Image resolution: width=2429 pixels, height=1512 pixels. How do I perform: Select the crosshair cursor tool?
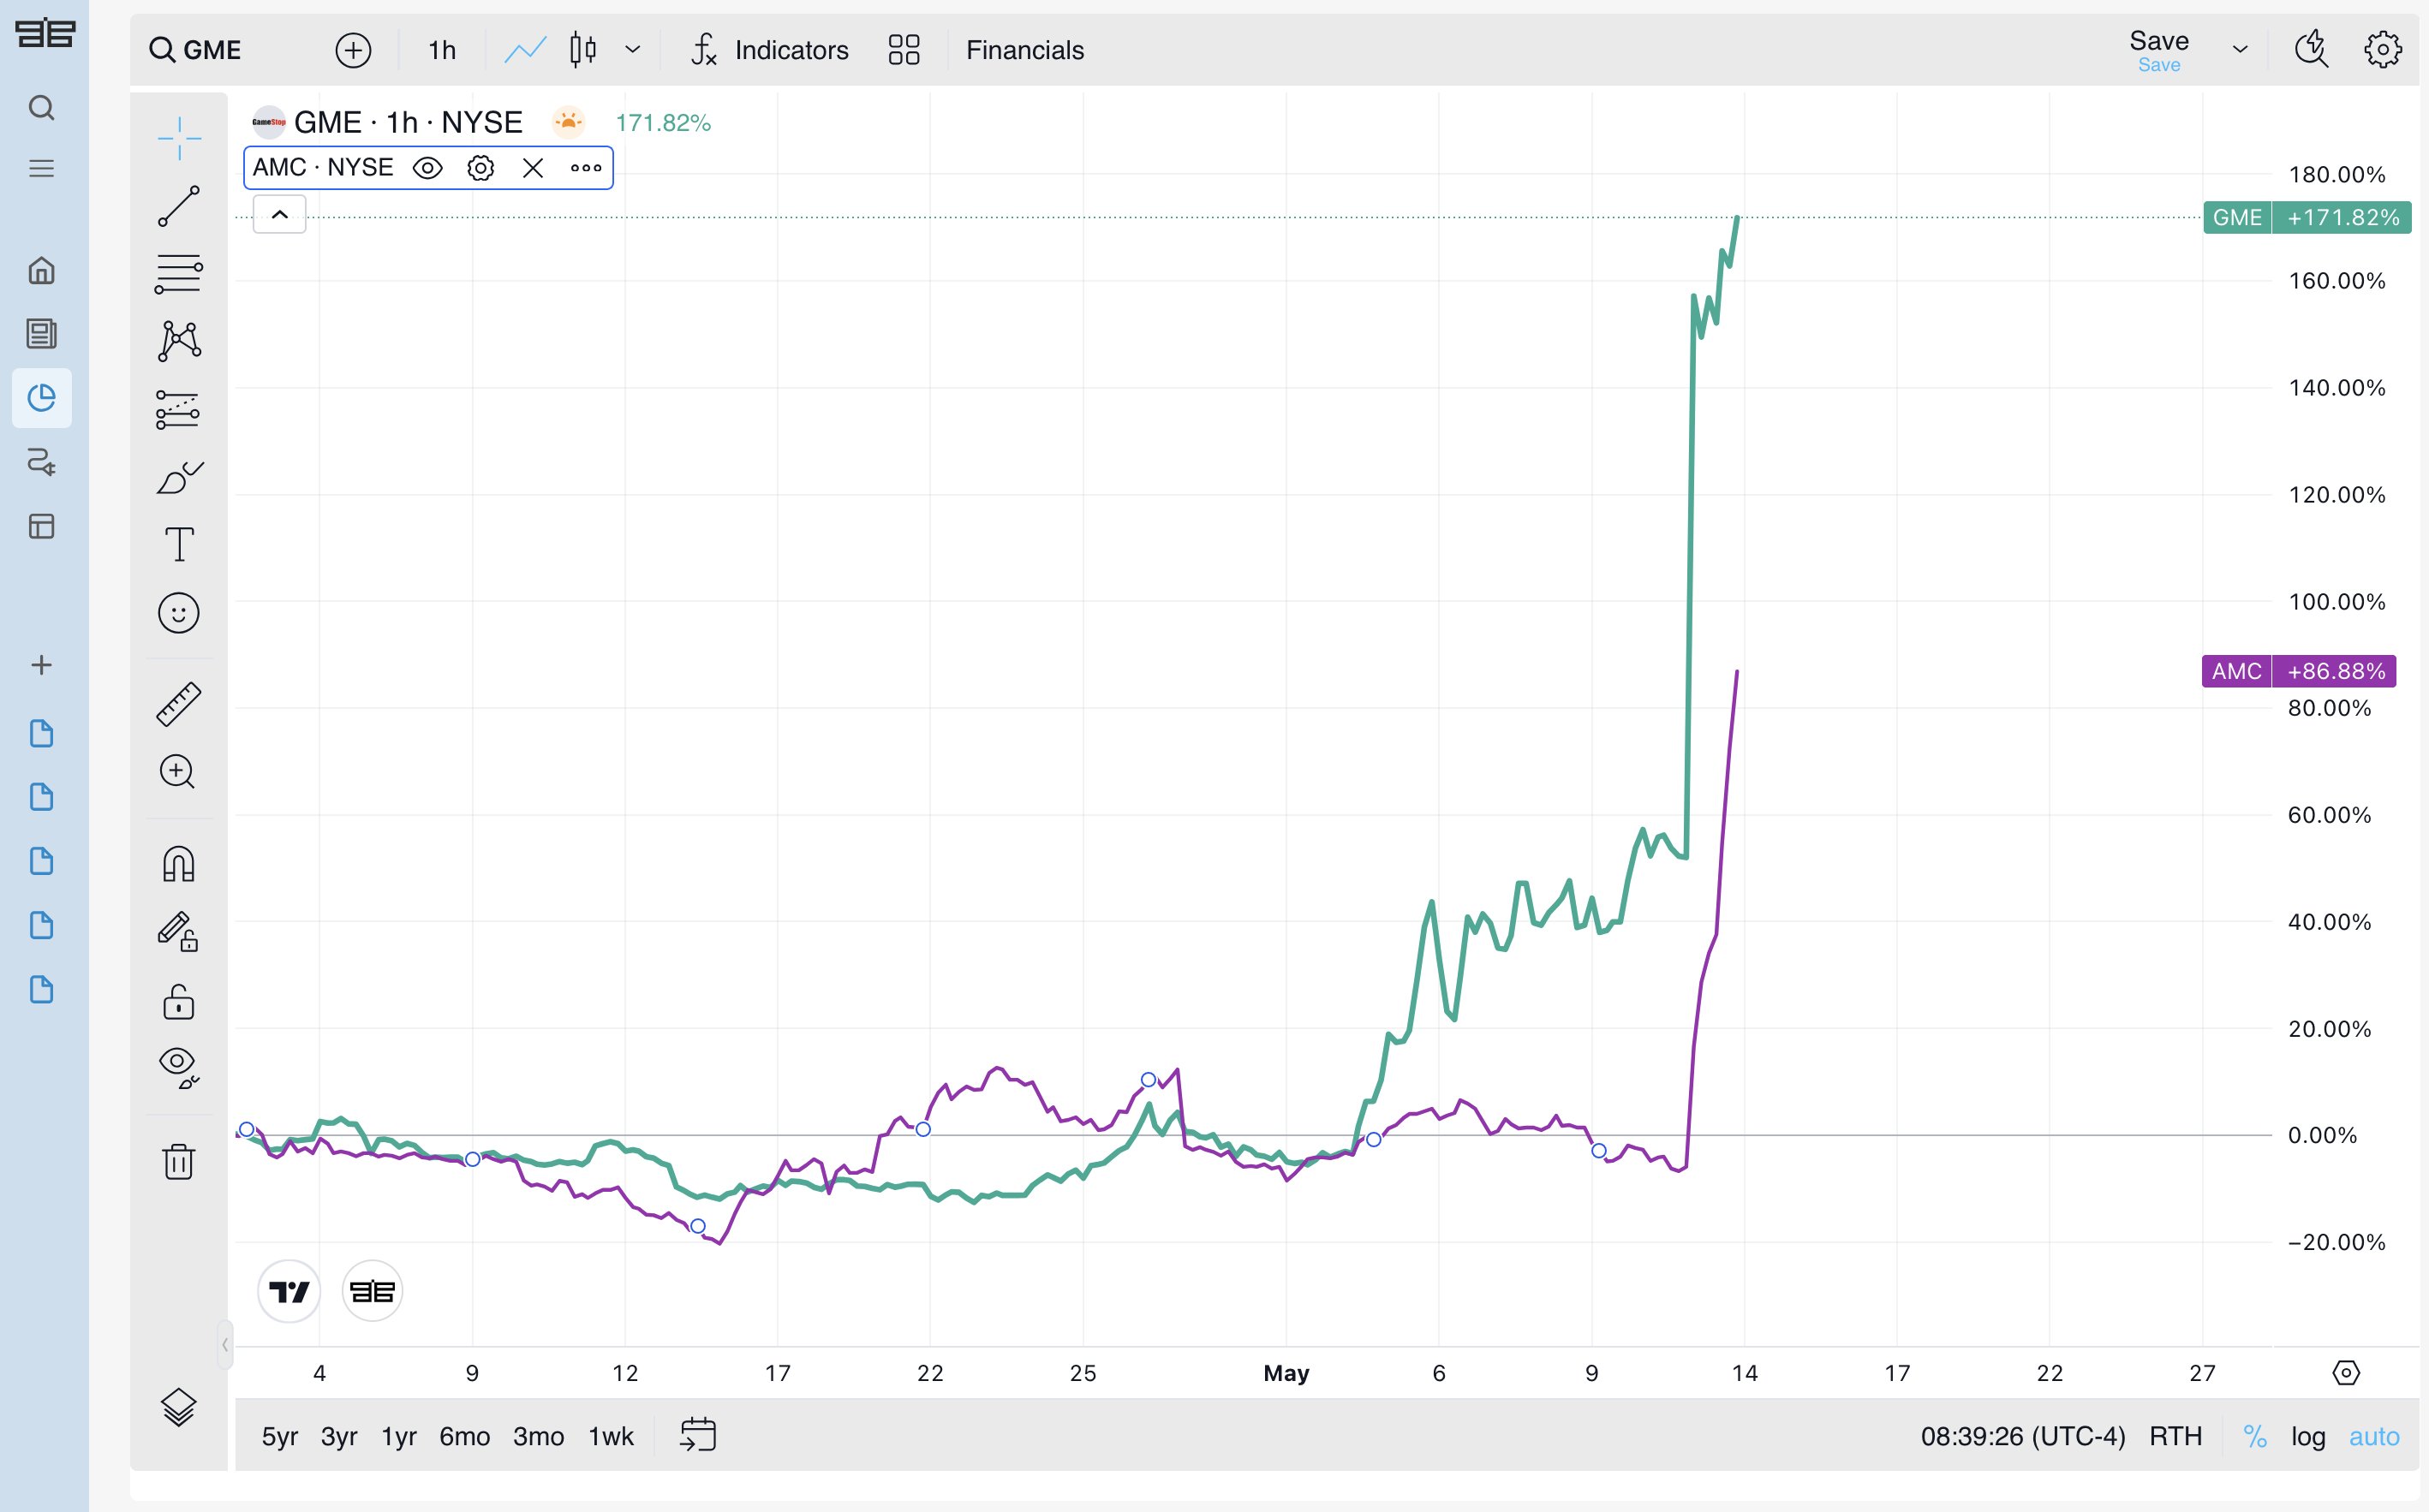[x=179, y=138]
